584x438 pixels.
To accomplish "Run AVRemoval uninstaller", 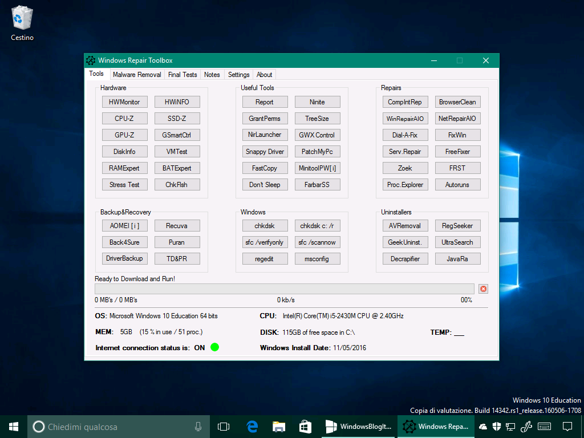I will pos(405,226).
